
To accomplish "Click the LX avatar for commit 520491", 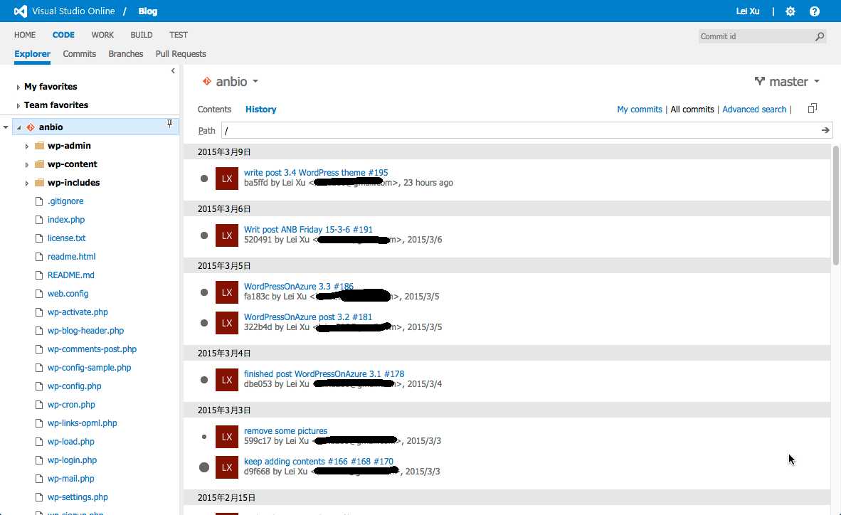I will coord(227,235).
